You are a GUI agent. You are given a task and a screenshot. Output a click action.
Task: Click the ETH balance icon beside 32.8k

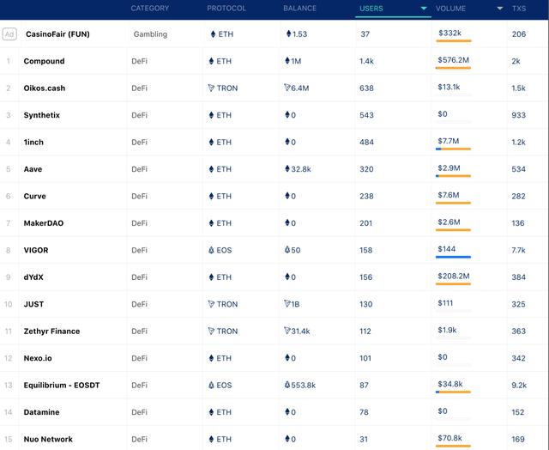point(287,169)
